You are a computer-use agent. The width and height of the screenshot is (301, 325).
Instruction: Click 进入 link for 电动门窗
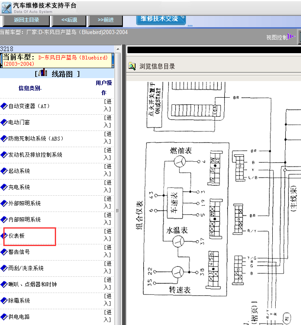pos(108,121)
